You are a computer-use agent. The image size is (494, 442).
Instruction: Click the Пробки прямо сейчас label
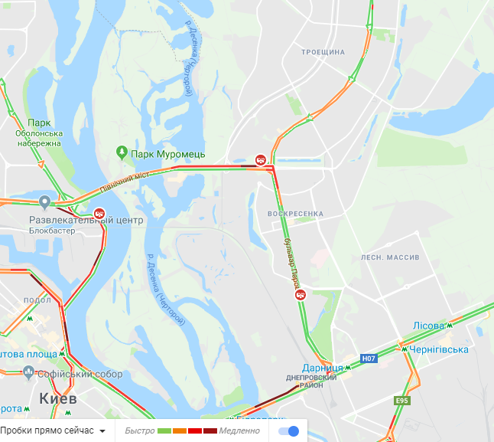(47, 431)
